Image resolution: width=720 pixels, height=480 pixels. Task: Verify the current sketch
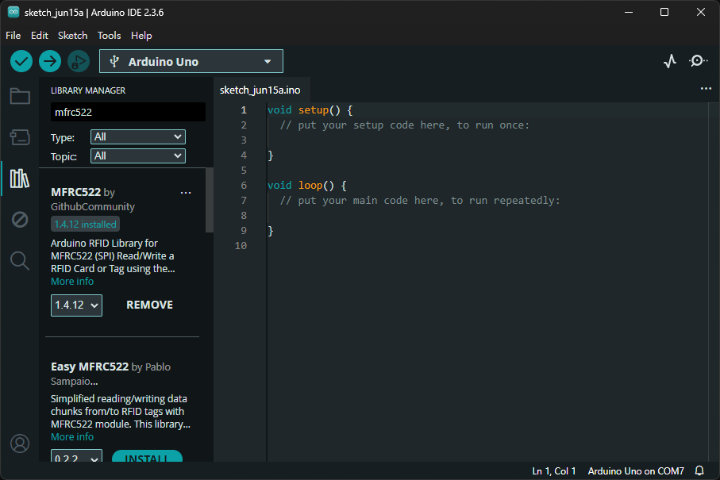[21, 61]
